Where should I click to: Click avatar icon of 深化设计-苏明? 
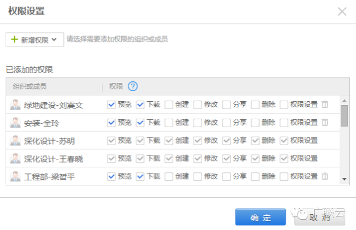15,141
